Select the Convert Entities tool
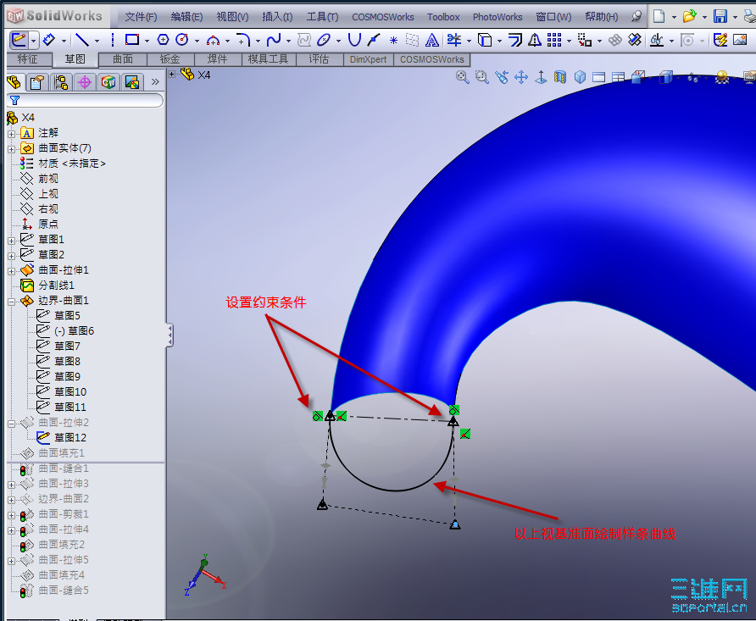Screen dimensions: 756x621 point(485,40)
